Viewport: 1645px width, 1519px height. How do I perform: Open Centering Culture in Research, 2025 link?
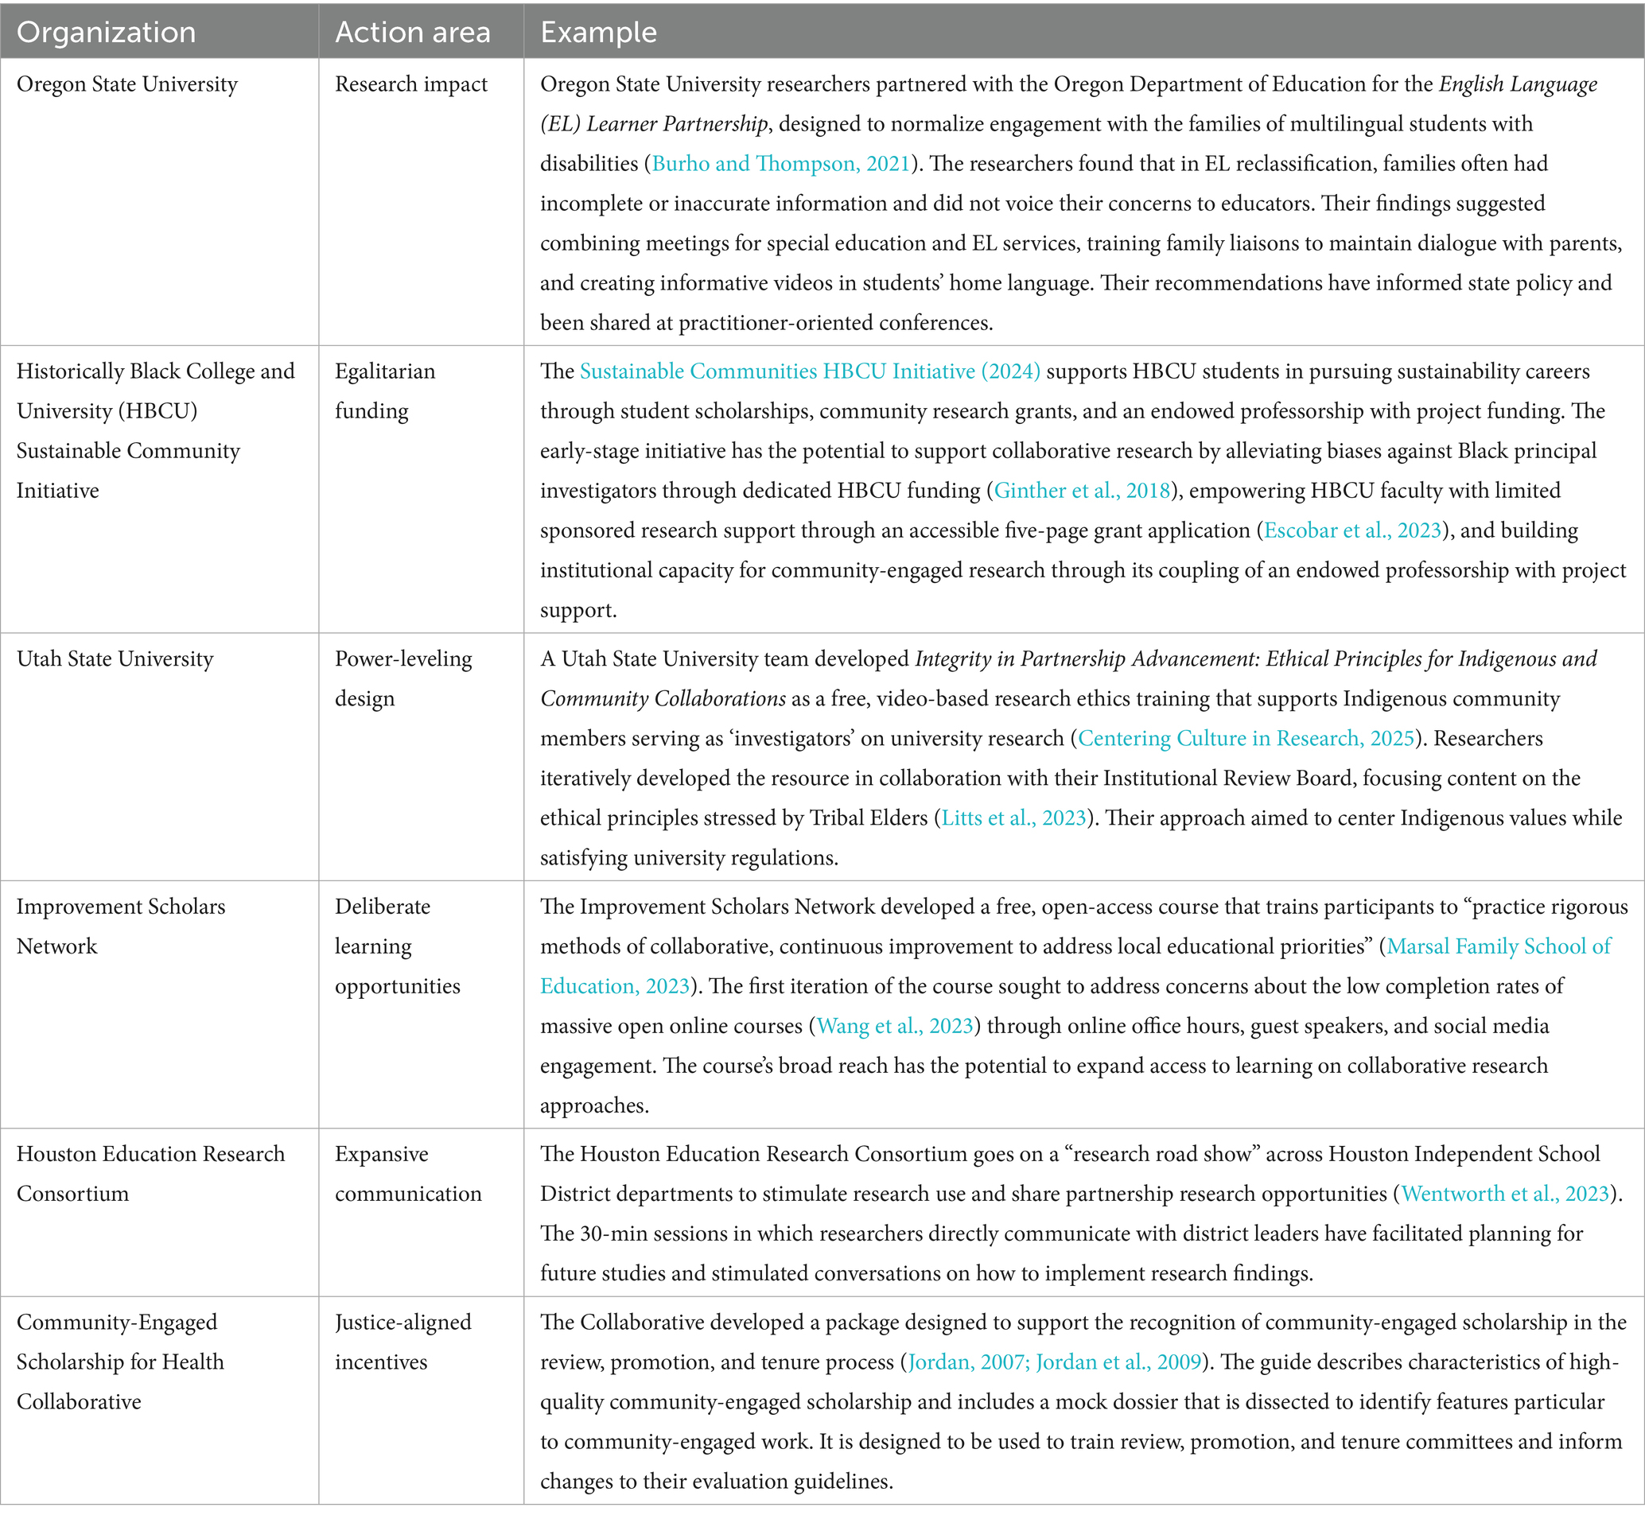[x=1246, y=738]
